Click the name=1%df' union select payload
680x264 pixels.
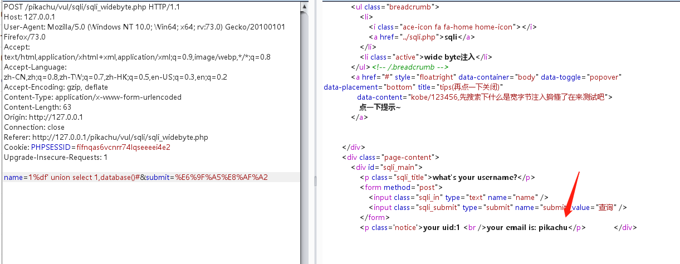[x=71, y=178]
